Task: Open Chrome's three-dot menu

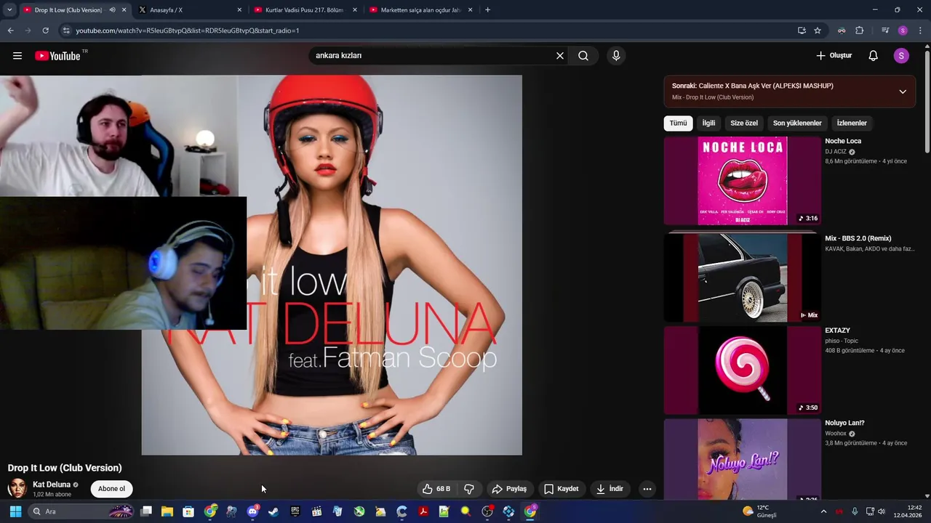Action: [920, 31]
